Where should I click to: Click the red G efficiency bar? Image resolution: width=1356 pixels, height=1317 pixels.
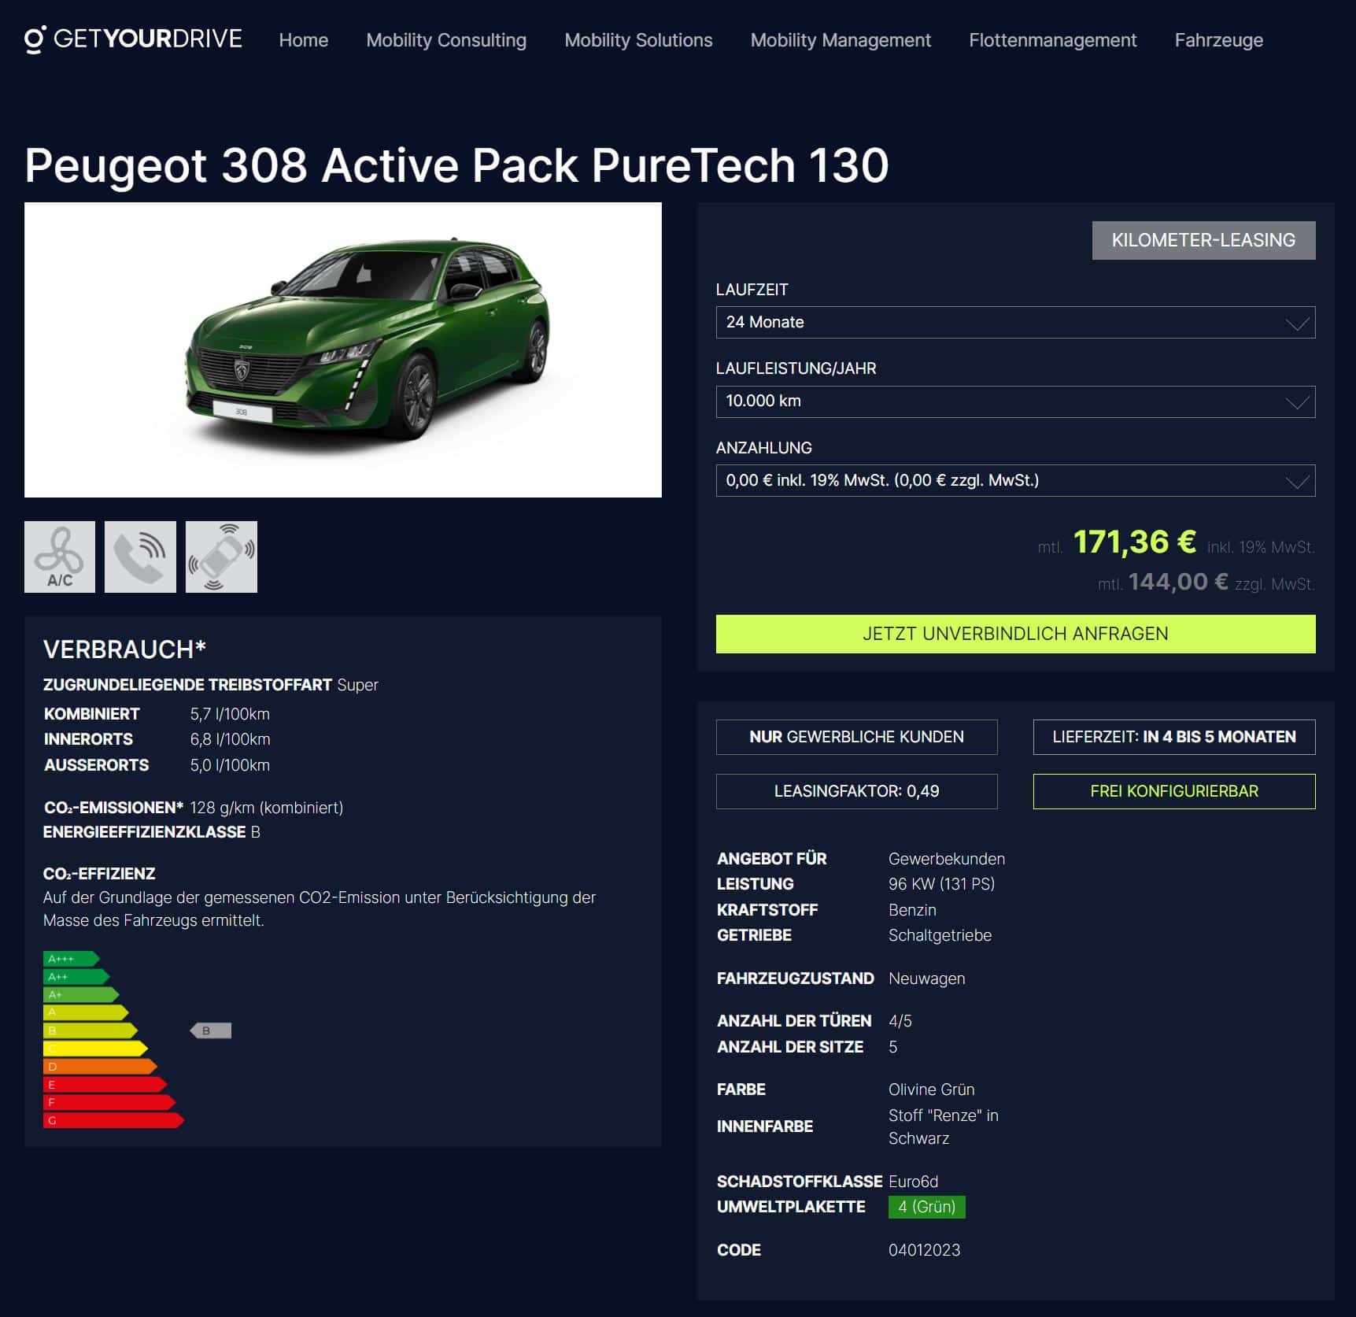coord(114,1120)
